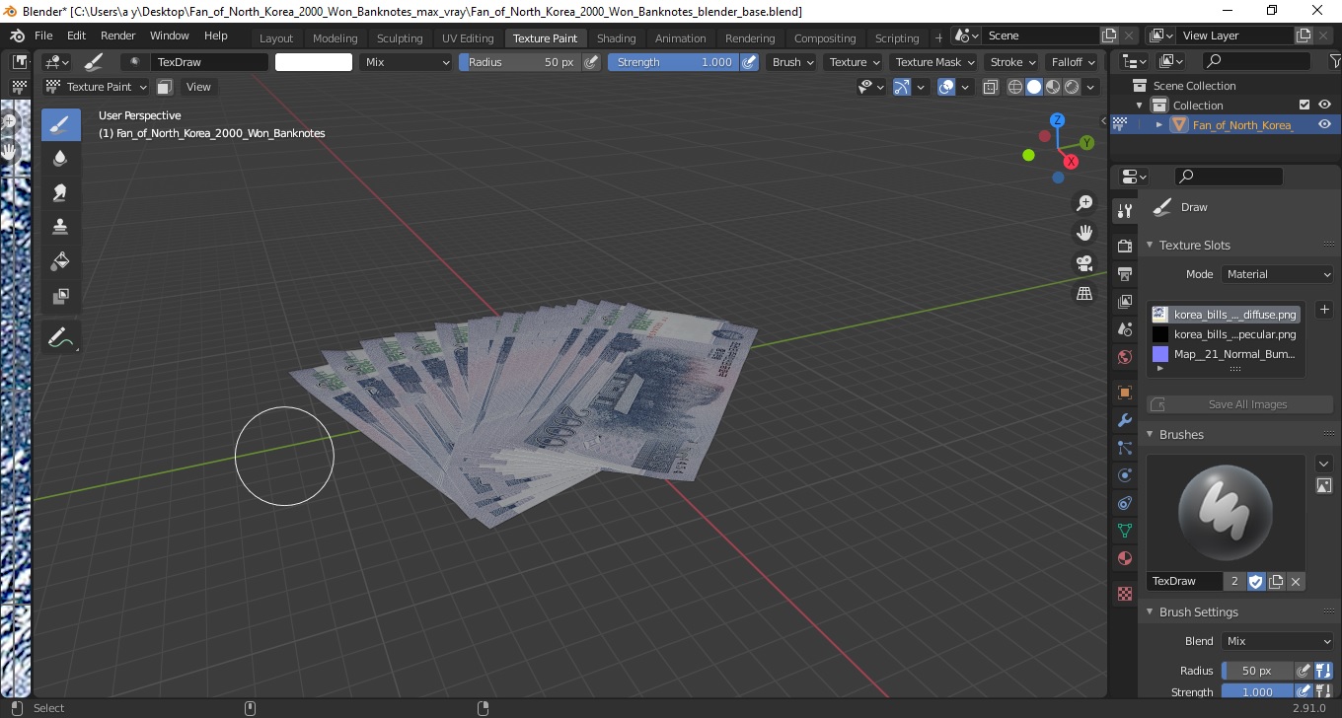Open the Active Tool properties tab
The image size is (1342, 718).
click(x=1124, y=210)
